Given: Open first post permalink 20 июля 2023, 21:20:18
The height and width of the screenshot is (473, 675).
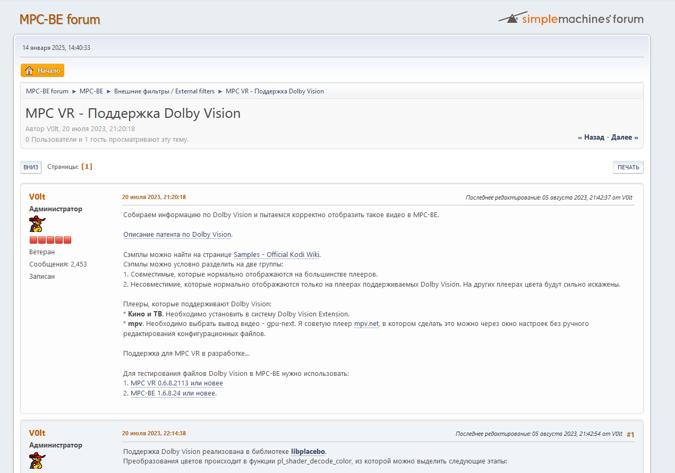Looking at the screenshot, I should (x=154, y=197).
